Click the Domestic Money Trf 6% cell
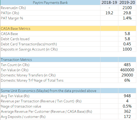Image resolution: width=137 pixels, height=120 pixels. click(127, 80)
